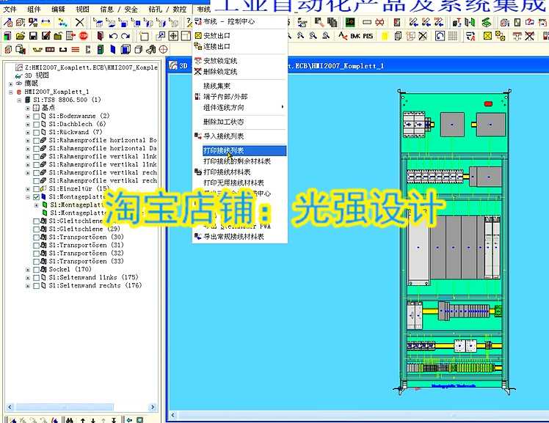Click the tree panel horizontal scrollbar thumb
This screenshot has height=423, width=549.
coord(64,408)
